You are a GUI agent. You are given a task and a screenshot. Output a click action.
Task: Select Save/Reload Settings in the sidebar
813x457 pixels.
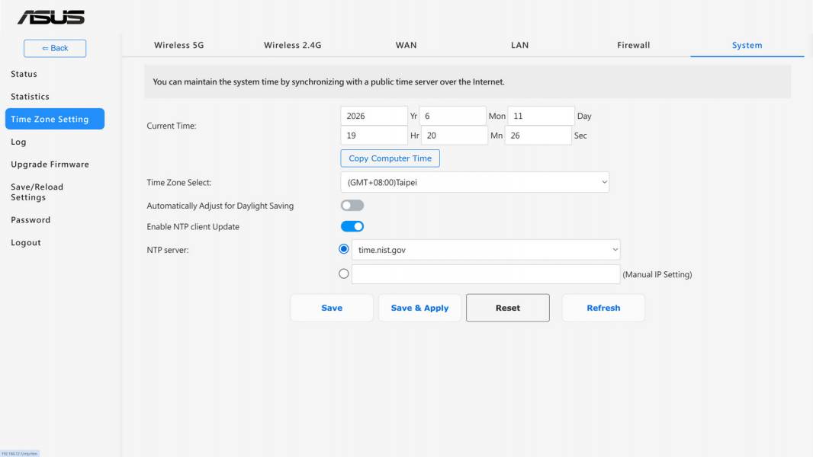tap(37, 192)
